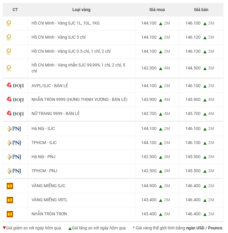The height and width of the screenshot is (233, 228).
Task: Click the SJC logo beside Vàng SJC 5 chỉ
Action: tap(9, 37)
